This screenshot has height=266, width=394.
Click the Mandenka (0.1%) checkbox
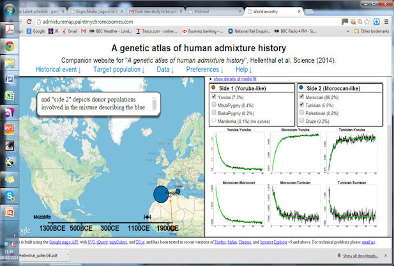tap(214, 120)
